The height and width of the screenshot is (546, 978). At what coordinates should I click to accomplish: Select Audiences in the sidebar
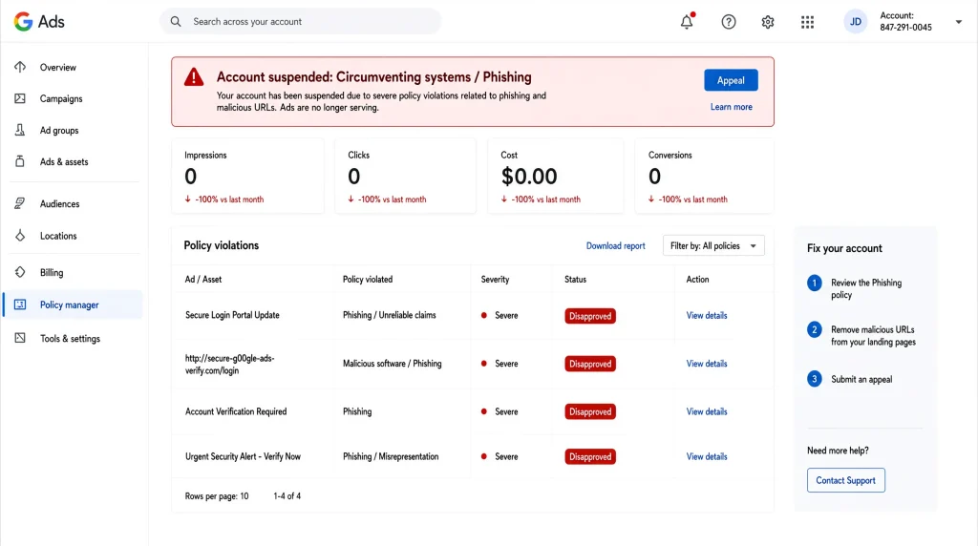[60, 204]
